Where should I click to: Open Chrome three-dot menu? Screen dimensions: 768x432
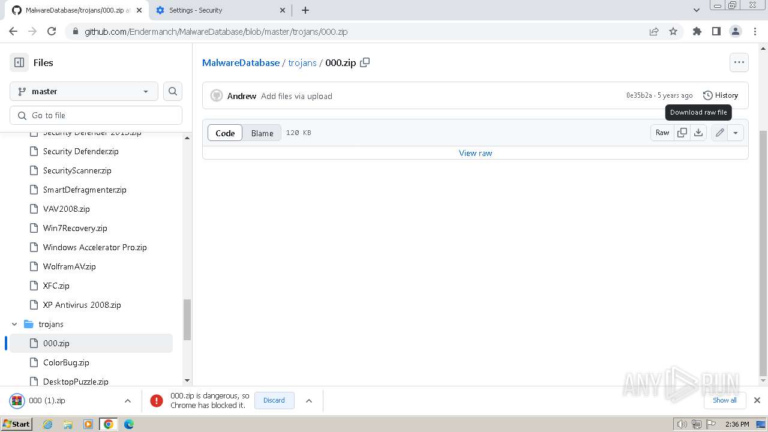[x=755, y=32]
